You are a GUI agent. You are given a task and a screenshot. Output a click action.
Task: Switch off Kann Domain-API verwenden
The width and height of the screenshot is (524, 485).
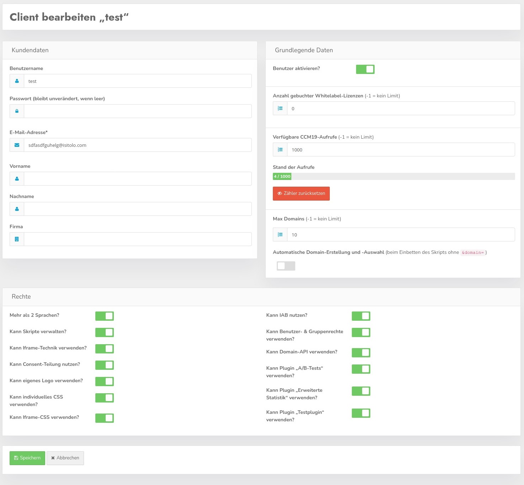[x=361, y=353]
